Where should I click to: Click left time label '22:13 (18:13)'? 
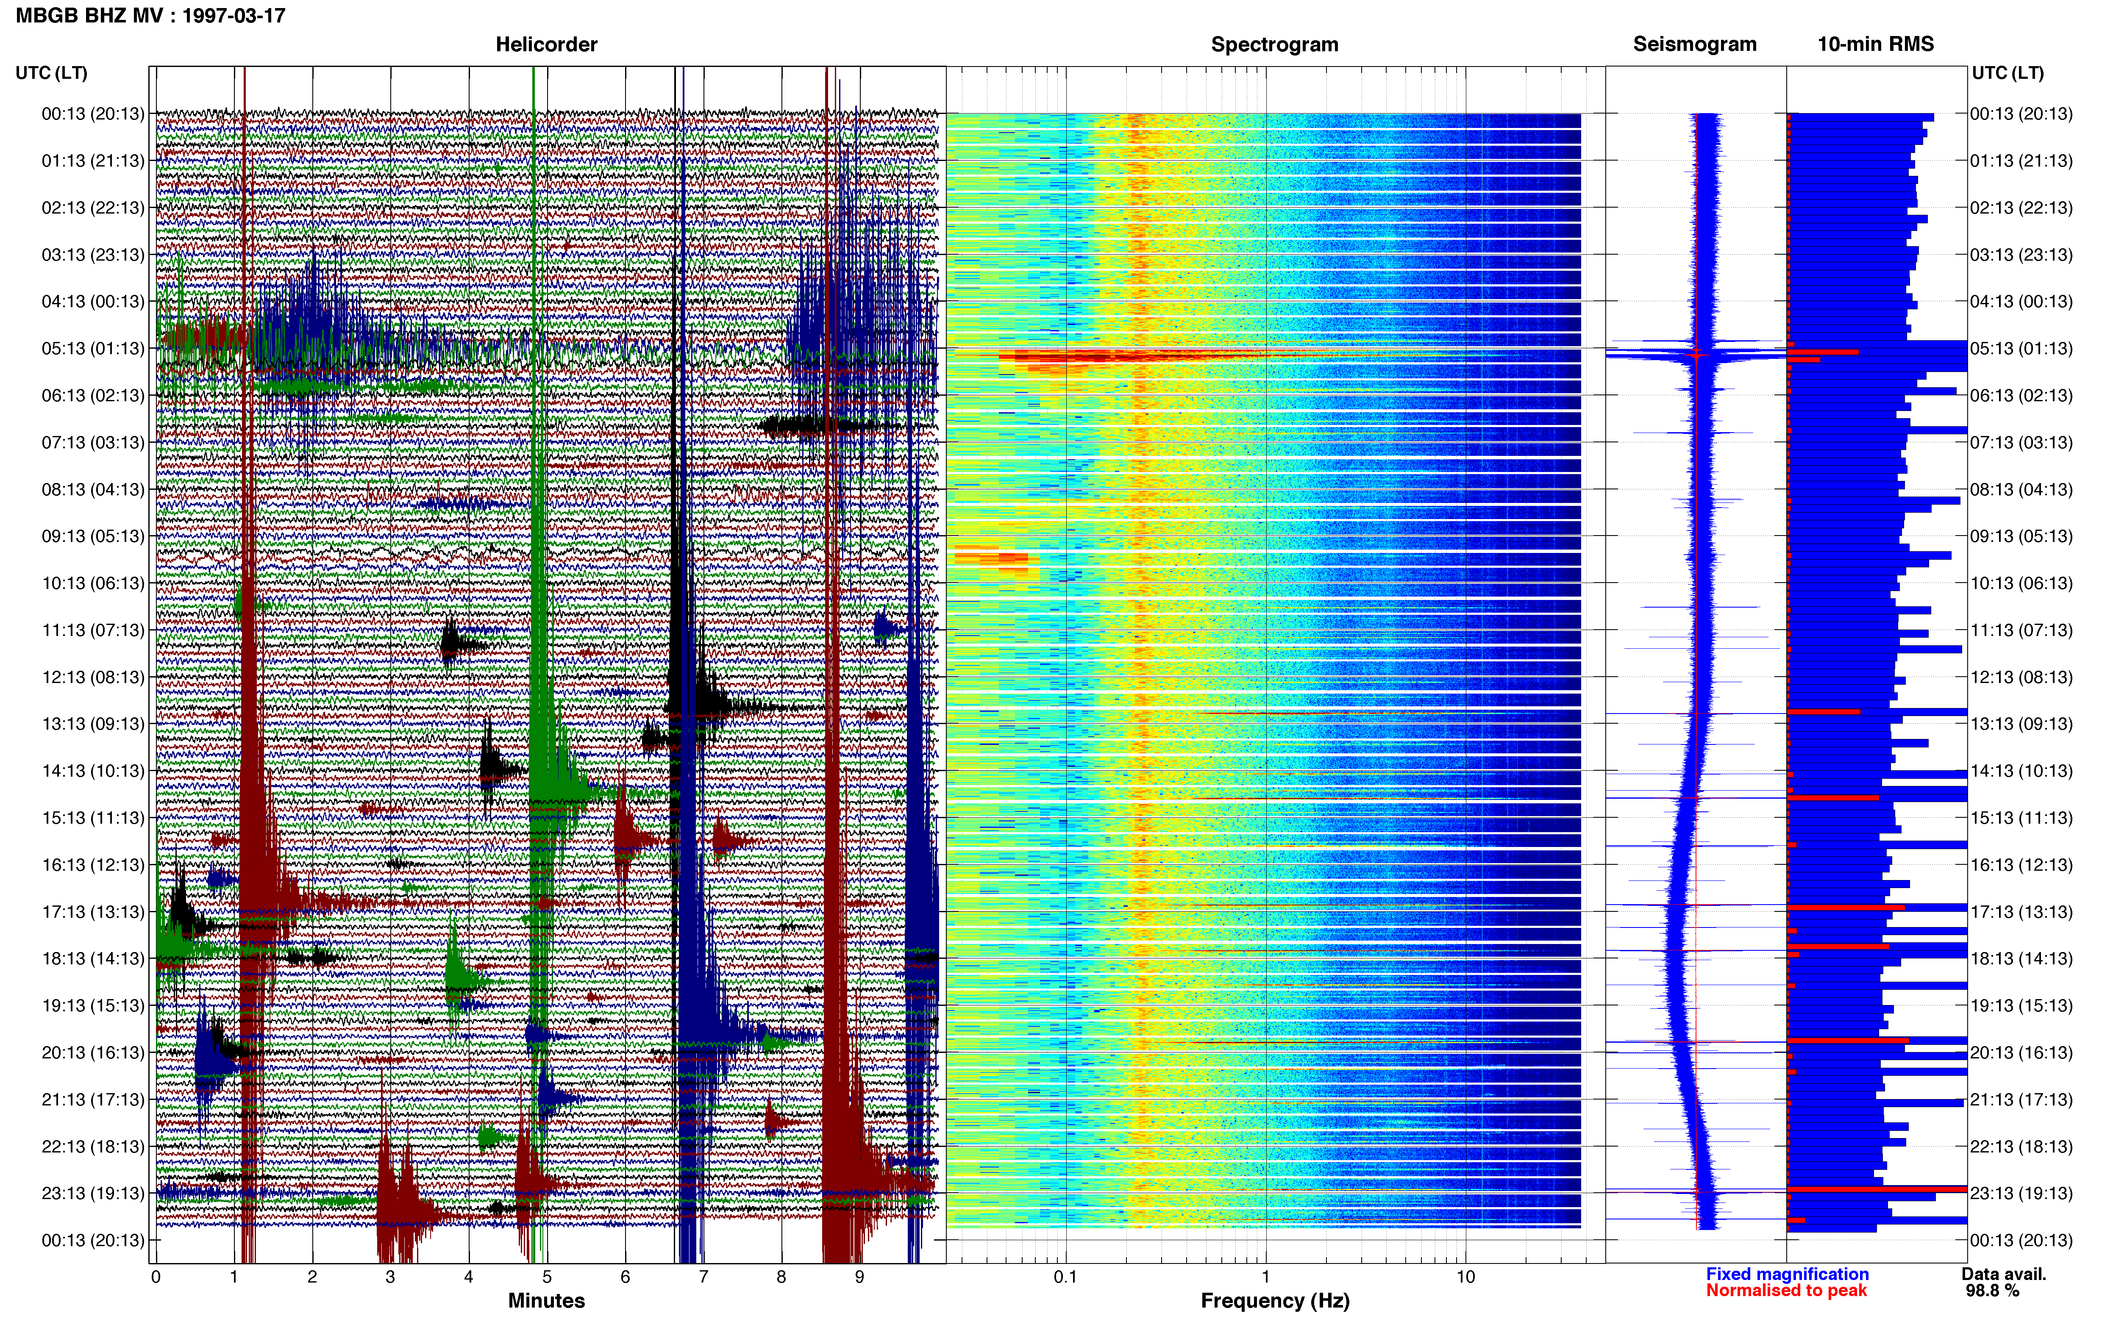[92, 1146]
